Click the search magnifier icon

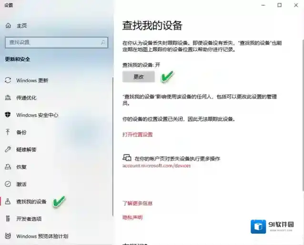click(x=103, y=42)
